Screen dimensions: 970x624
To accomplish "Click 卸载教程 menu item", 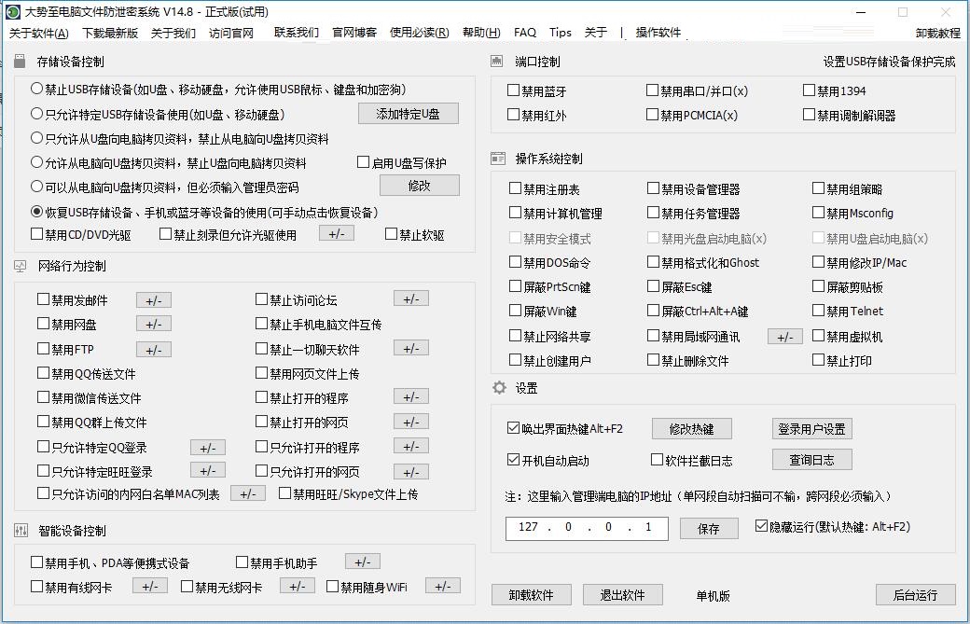I will [938, 34].
